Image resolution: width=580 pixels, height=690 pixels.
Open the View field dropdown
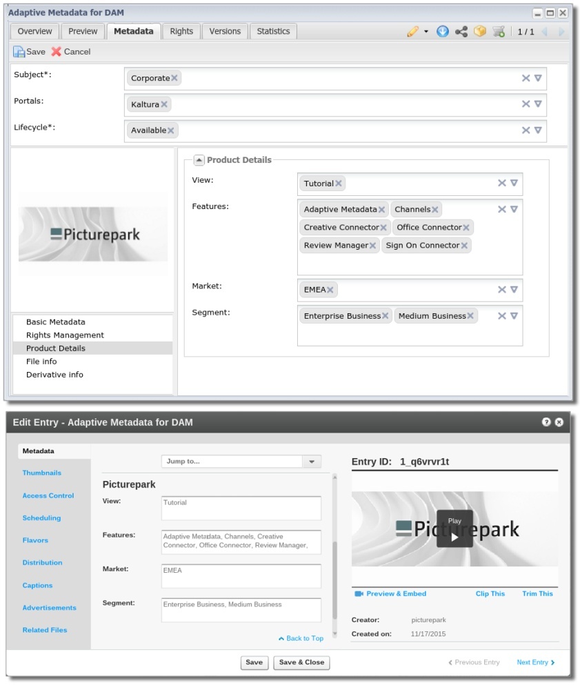pyautogui.click(x=514, y=183)
